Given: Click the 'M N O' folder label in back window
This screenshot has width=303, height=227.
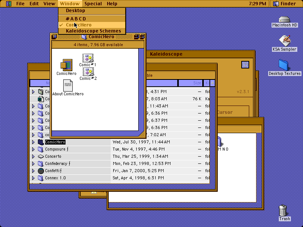Looking at the screenshot, I should pos(223,149).
